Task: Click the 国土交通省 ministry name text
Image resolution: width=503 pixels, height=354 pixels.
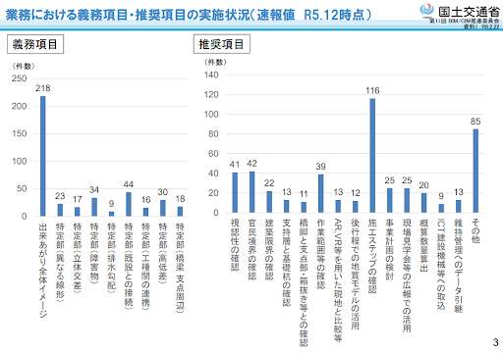Action: tap(469, 12)
